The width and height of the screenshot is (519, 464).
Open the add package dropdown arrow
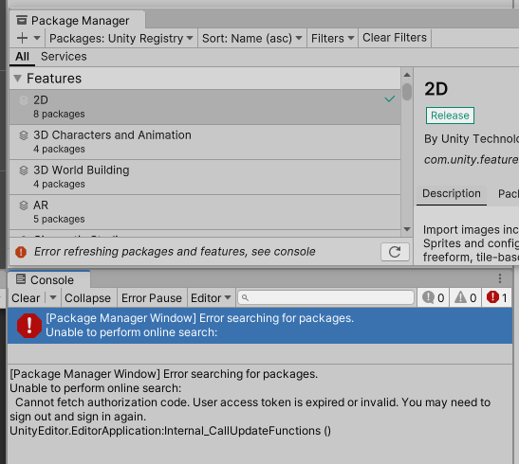tap(37, 38)
